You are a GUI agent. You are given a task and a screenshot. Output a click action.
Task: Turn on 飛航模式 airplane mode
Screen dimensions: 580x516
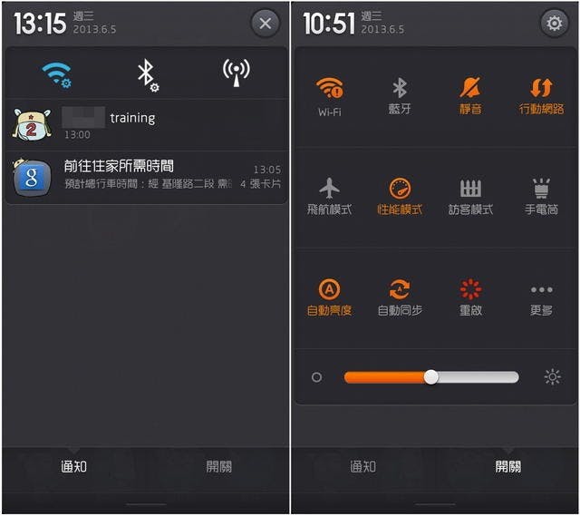(329, 197)
